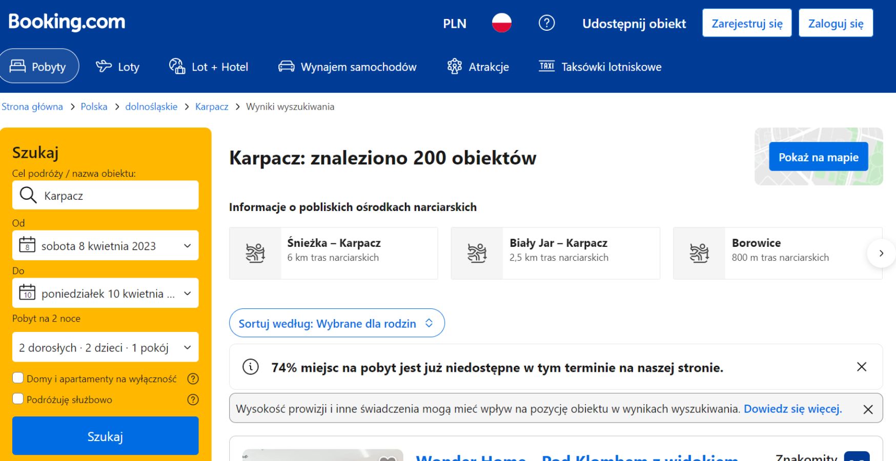Image resolution: width=896 pixels, height=461 pixels.
Task: Click the check-out calendar icon
Action: click(x=27, y=293)
